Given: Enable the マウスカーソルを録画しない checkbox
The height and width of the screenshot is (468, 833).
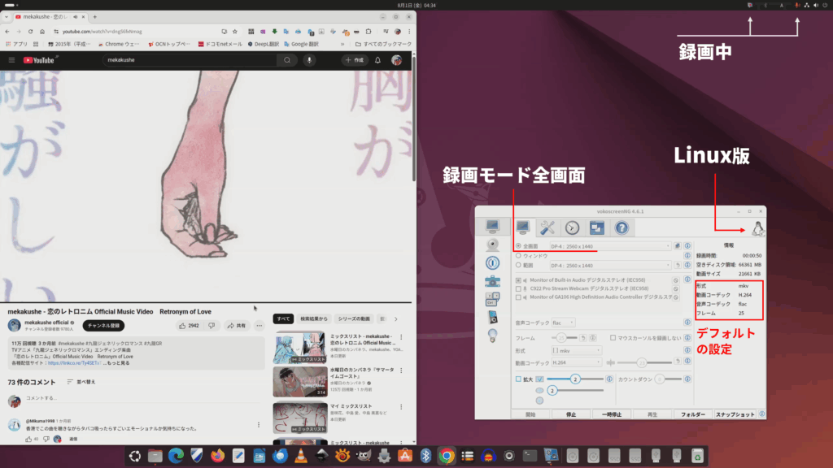Looking at the screenshot, I should [x=613, y=337].
